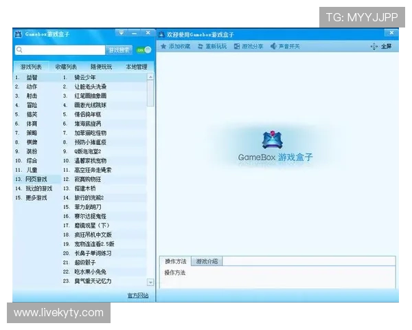Click the 添加收藏 star icon
Image resolution: width=412 pixels, height=330 pixels.
pos(163,46)
